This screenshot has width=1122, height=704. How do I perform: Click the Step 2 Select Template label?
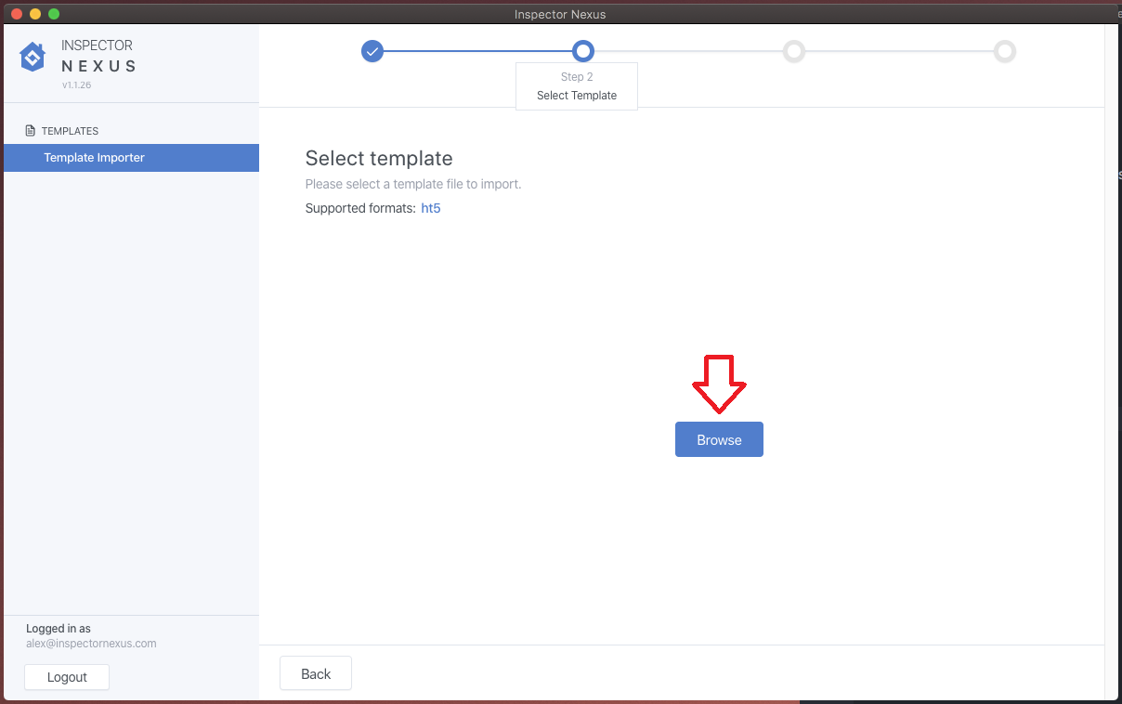click(x=577, y=86)
